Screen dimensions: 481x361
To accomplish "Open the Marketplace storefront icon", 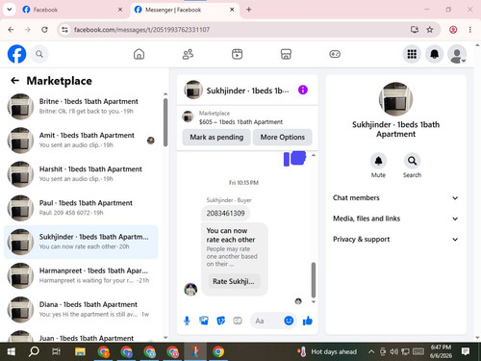I will click(286, 54).
